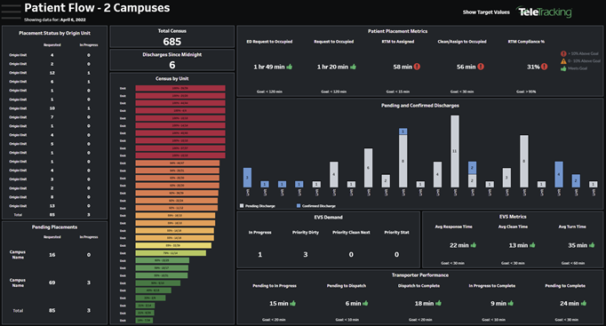
Task: Click requested value 12 in Placement Status
Action: [52, 73]
